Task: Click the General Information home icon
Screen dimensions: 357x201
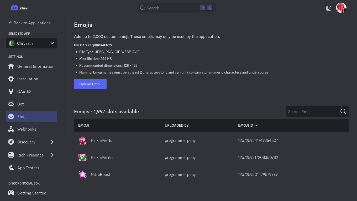Action: [11, 66]
